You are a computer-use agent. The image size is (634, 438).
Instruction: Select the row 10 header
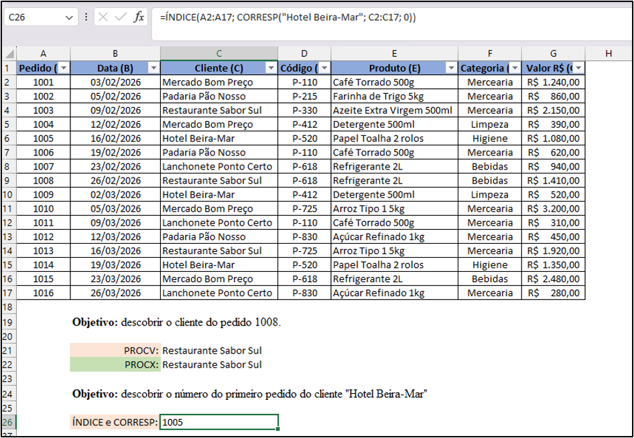(x=8, y=195)
